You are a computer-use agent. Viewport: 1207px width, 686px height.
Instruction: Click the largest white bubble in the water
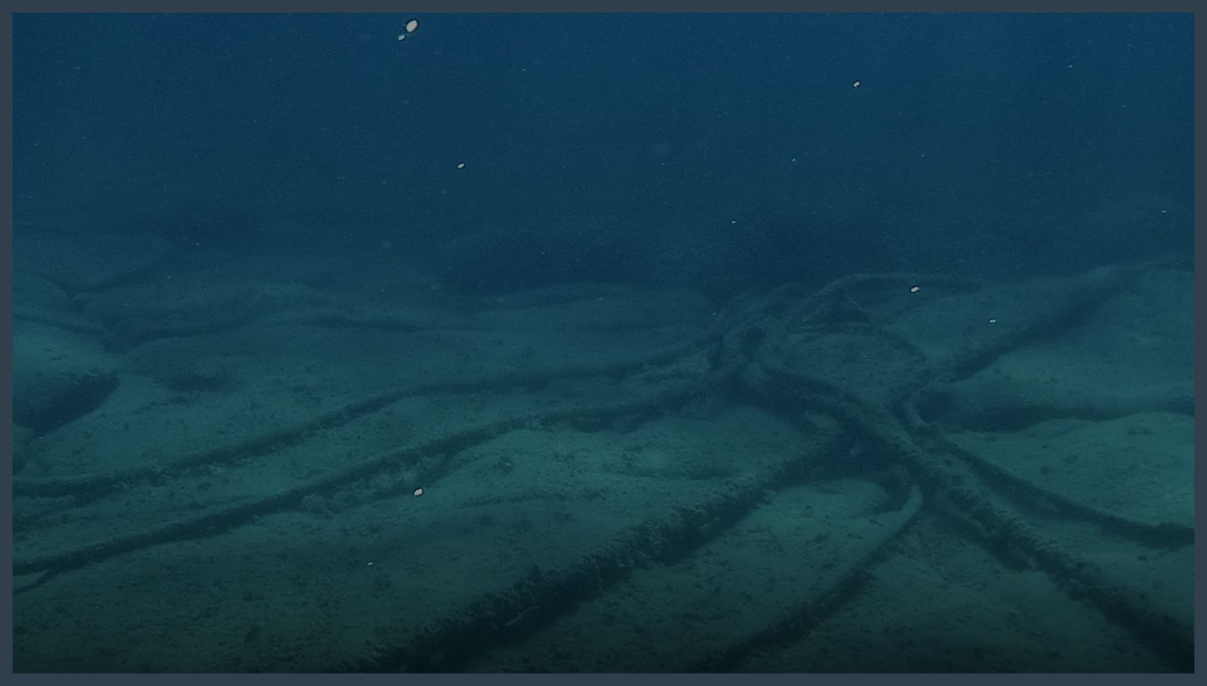coord(411,26)
